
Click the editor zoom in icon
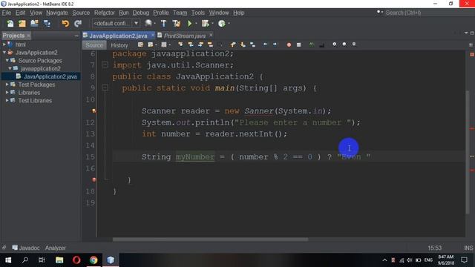tap(335, 44)
